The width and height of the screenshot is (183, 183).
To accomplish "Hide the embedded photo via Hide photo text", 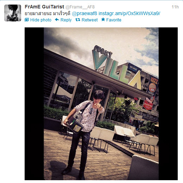I will pos(41,20).
